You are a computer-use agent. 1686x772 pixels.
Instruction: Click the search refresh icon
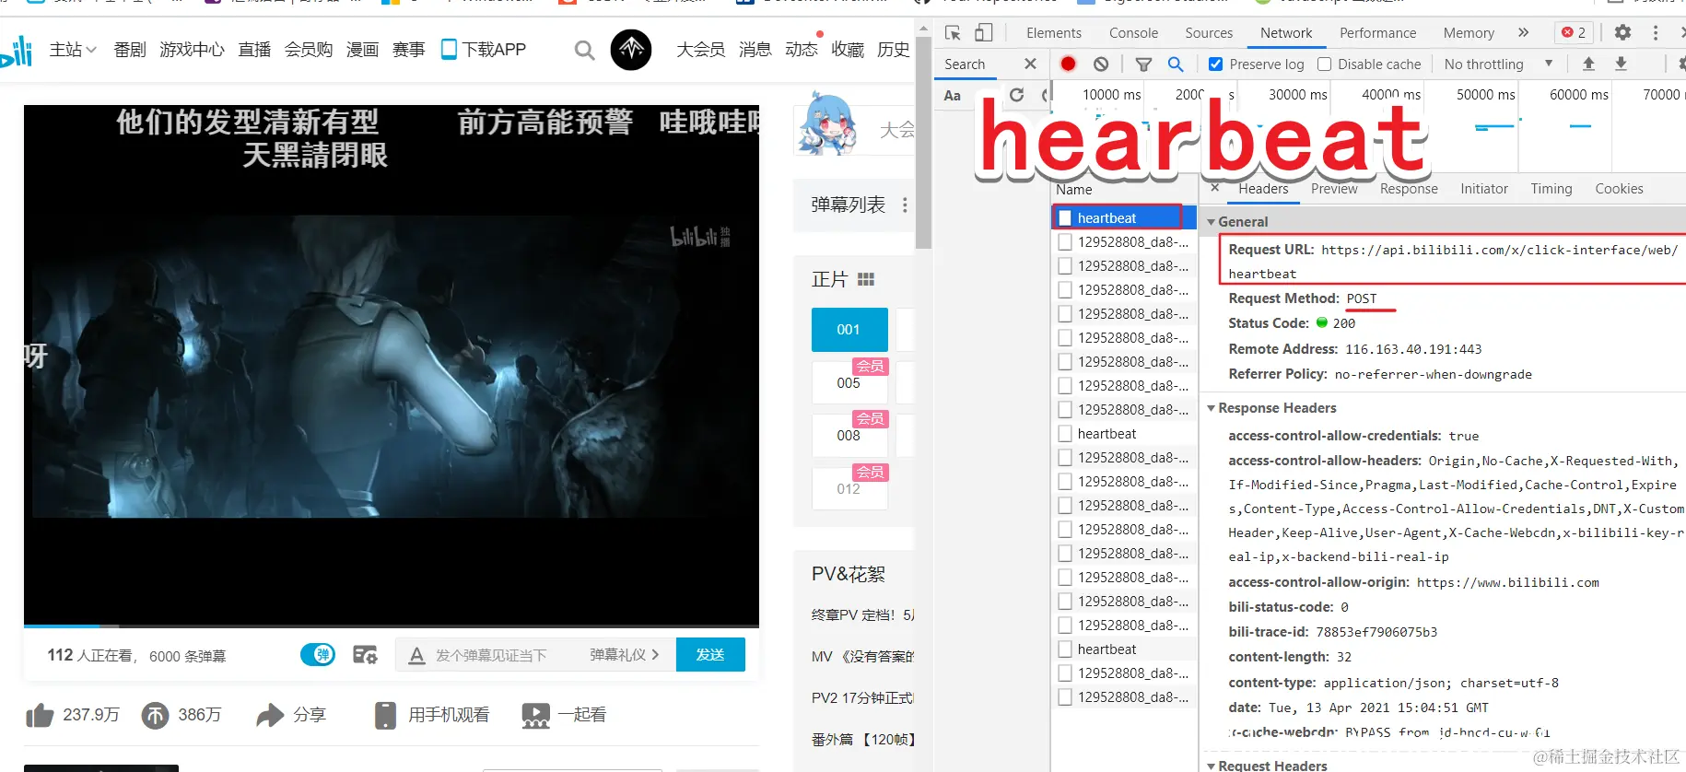(x=1016, y=95)
